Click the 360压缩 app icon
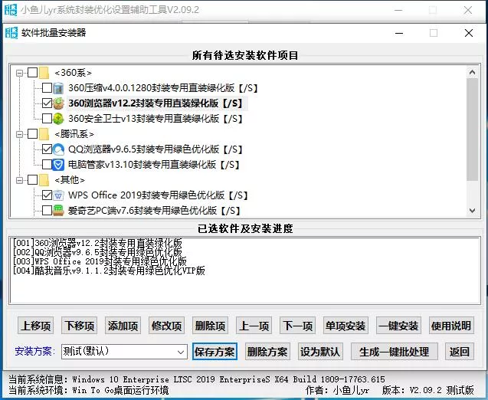The width and height of the screenshot is (488, 400). click(58, 88)
